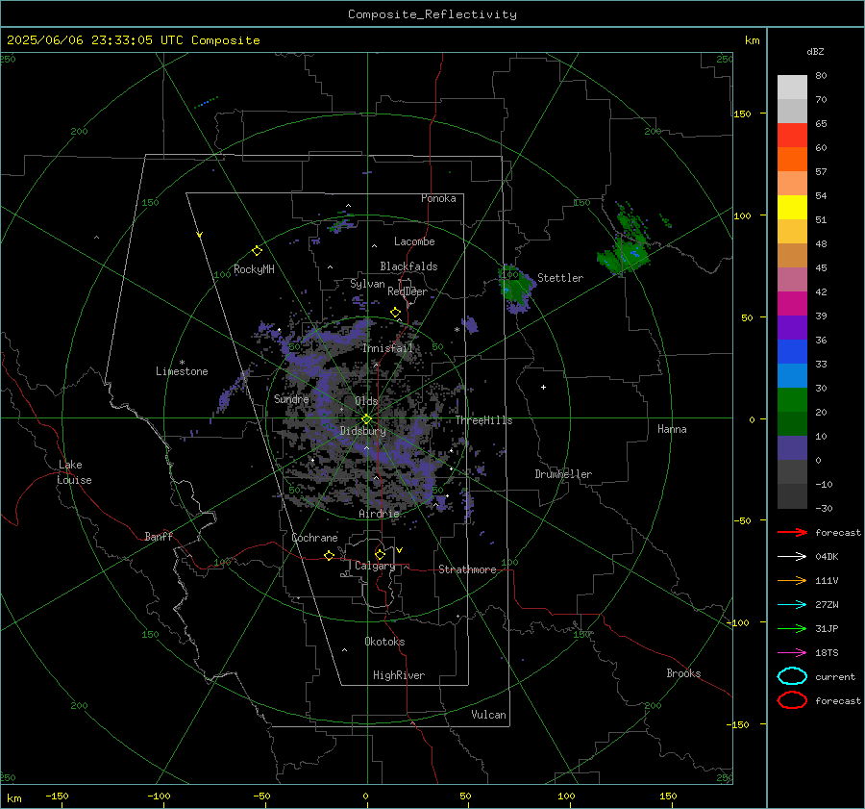Screen dimensions: 865x809
Task: Select the red 65 dBZ color swatch
Action: click(x=792, y=136)
